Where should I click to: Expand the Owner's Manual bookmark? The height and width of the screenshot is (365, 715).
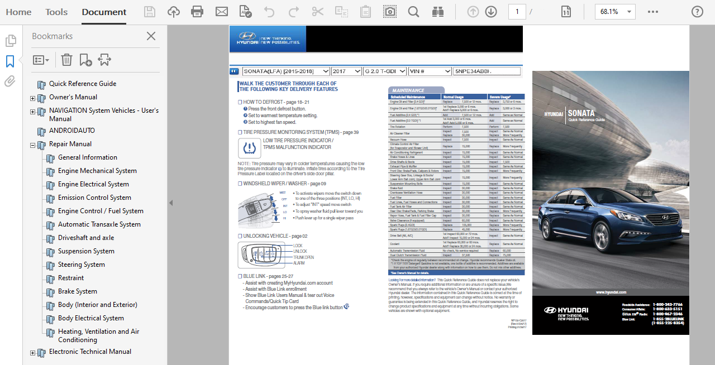click(x=32, y=98)
